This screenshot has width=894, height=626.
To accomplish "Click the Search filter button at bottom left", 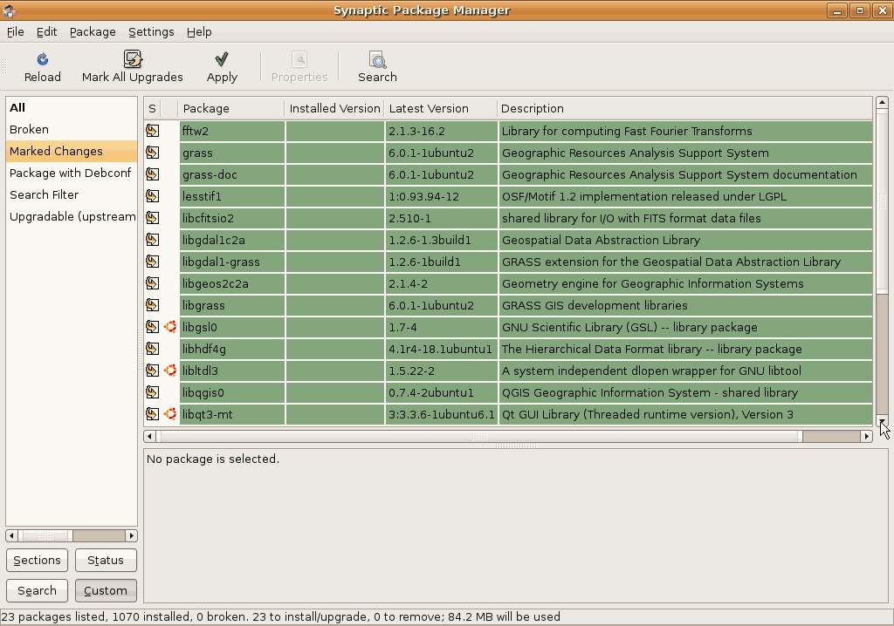I will 37,590.
